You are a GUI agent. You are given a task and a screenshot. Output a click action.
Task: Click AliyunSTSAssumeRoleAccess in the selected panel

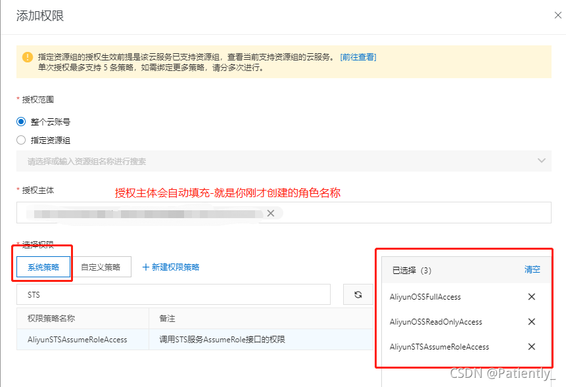[x=439, y=347]
